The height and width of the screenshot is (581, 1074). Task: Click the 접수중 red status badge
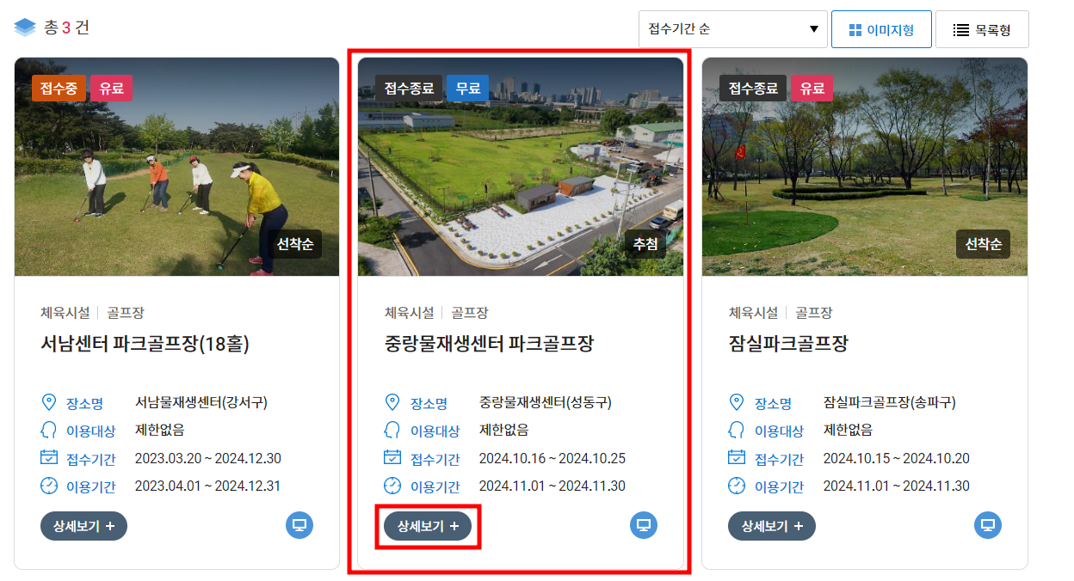pos(58,87)
